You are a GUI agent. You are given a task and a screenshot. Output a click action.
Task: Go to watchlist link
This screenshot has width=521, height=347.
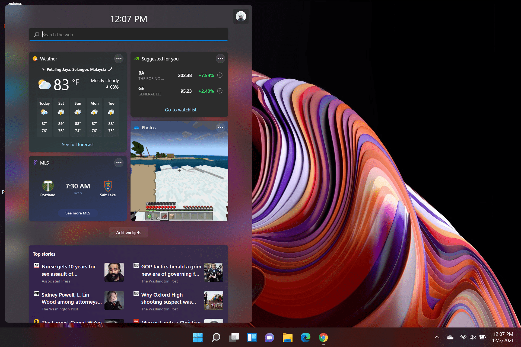(180, 110)
